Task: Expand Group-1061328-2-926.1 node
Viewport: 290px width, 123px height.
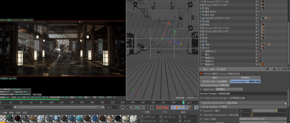Action: coord(201,28)
